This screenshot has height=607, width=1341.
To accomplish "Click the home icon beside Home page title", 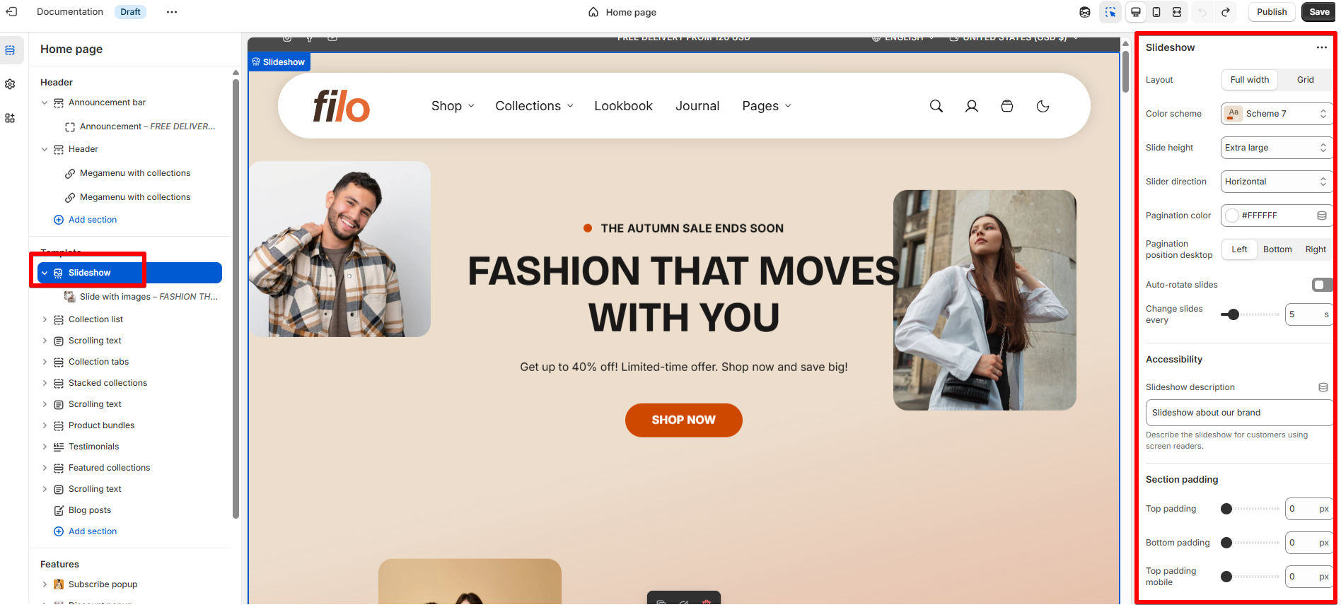I will [x=593, y=12].
